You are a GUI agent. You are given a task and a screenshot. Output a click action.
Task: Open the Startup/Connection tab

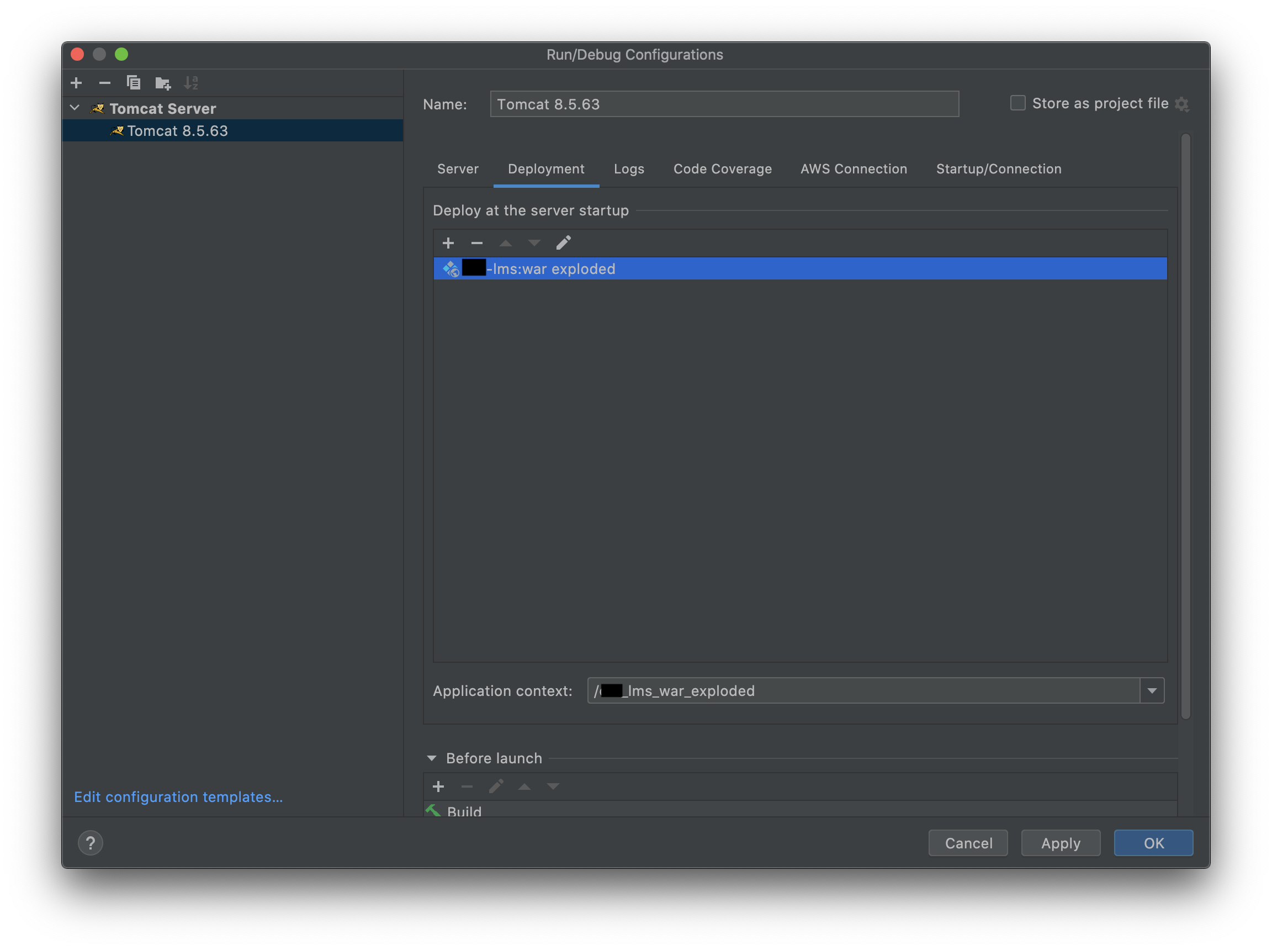998,169
